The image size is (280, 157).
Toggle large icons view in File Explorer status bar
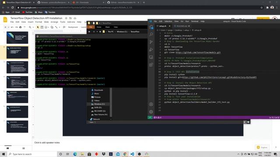point(248,122)
